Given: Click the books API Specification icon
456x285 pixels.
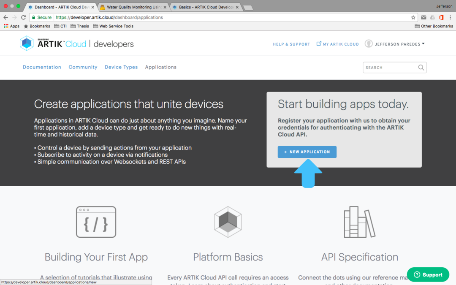Looking at the screenshot, I should tap(359, 222).
